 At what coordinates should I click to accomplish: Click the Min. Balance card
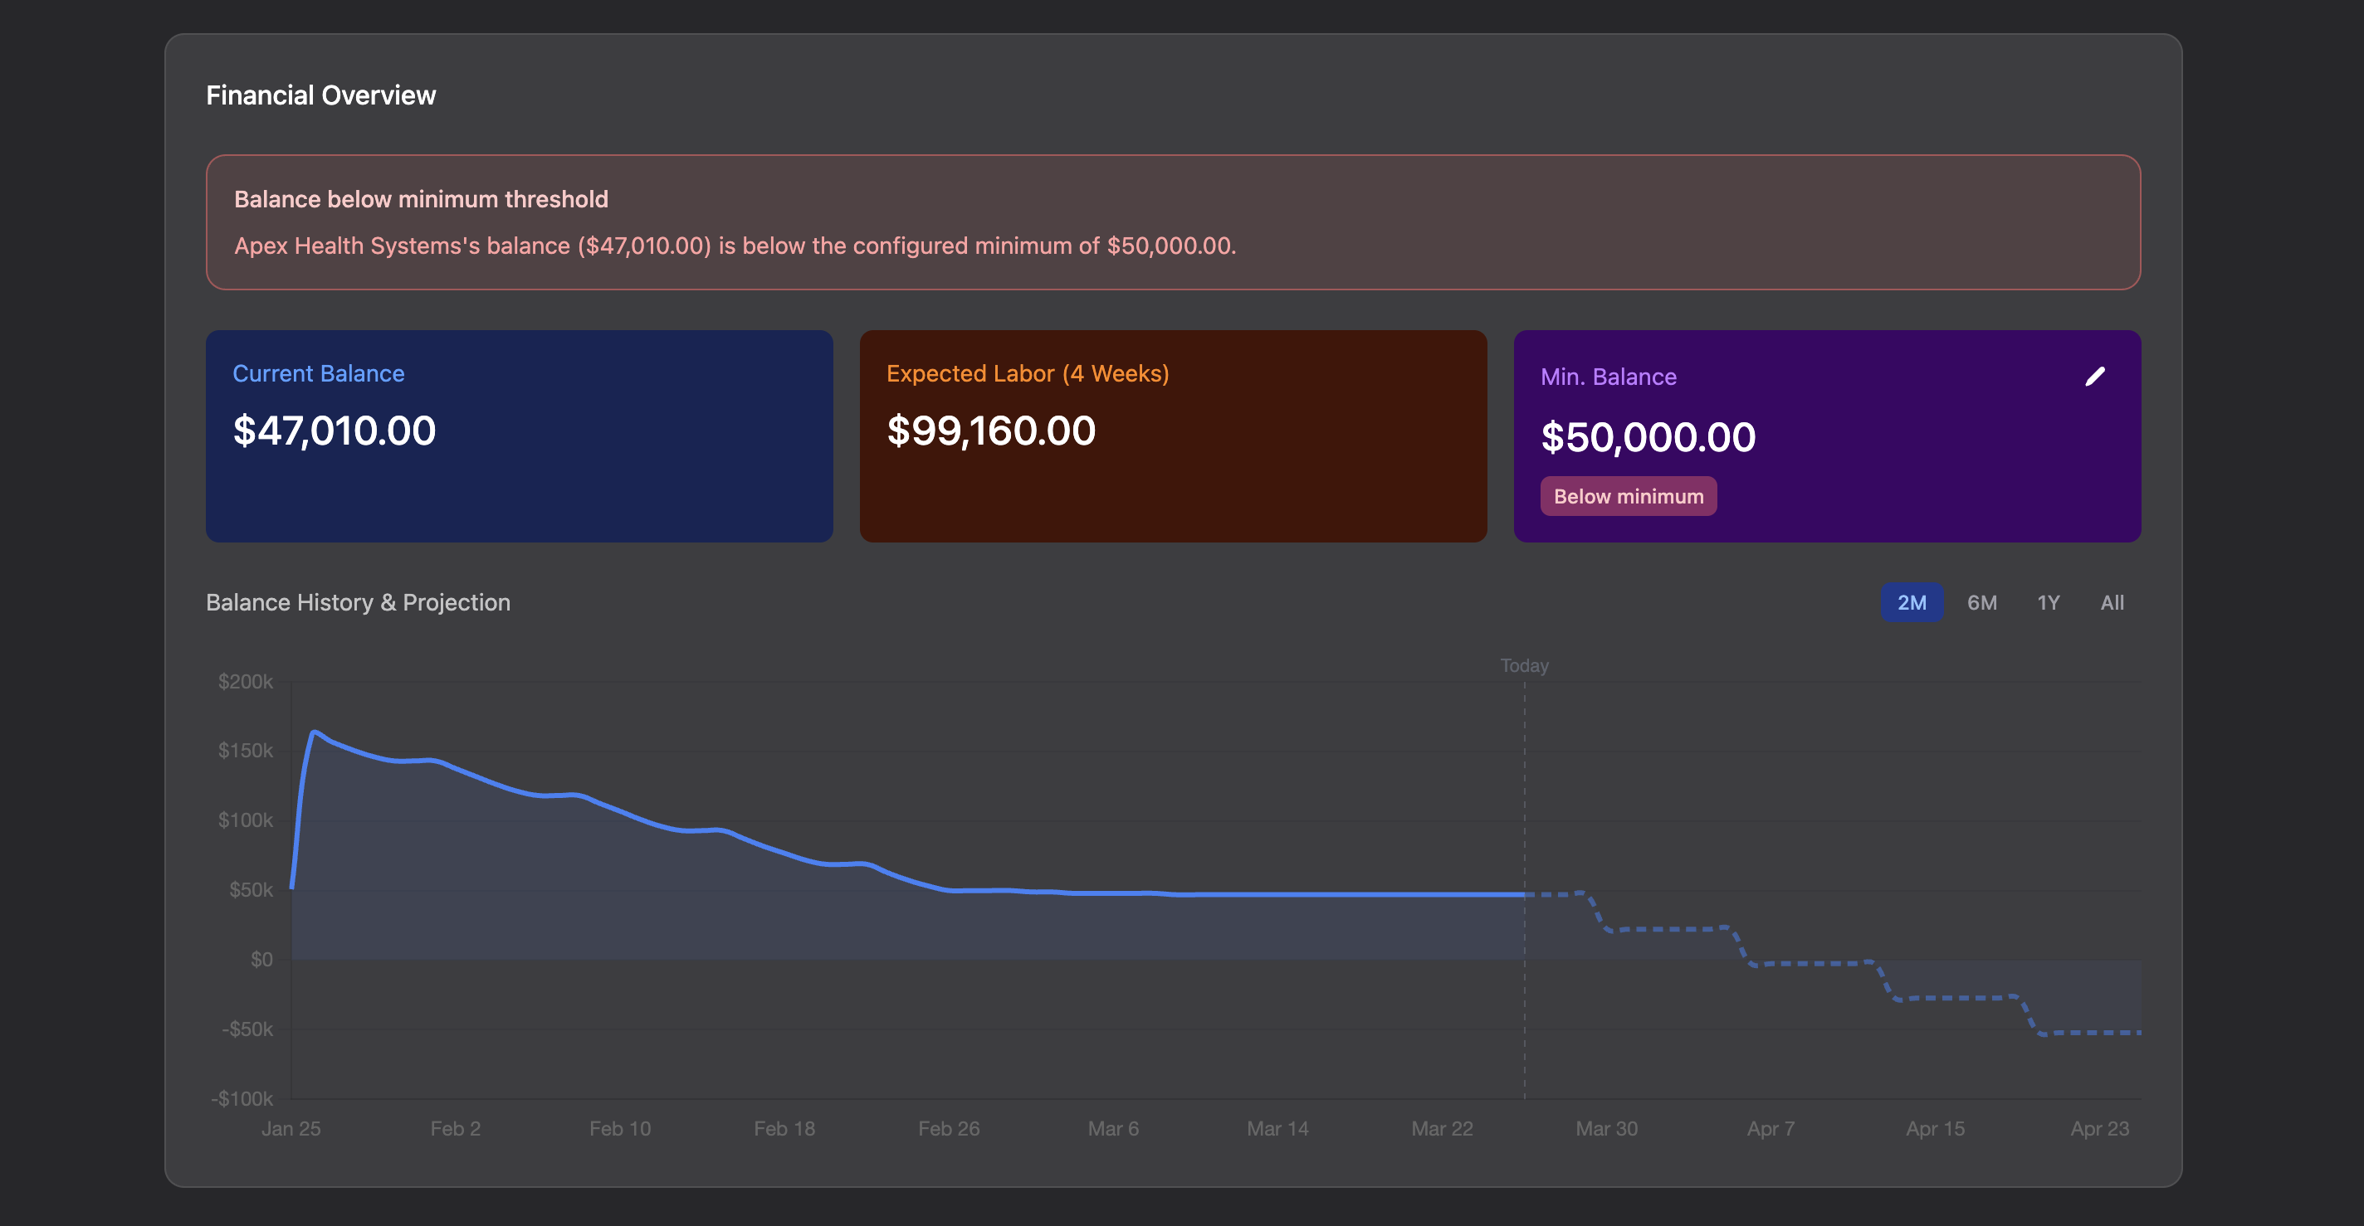pos(1827,438)
